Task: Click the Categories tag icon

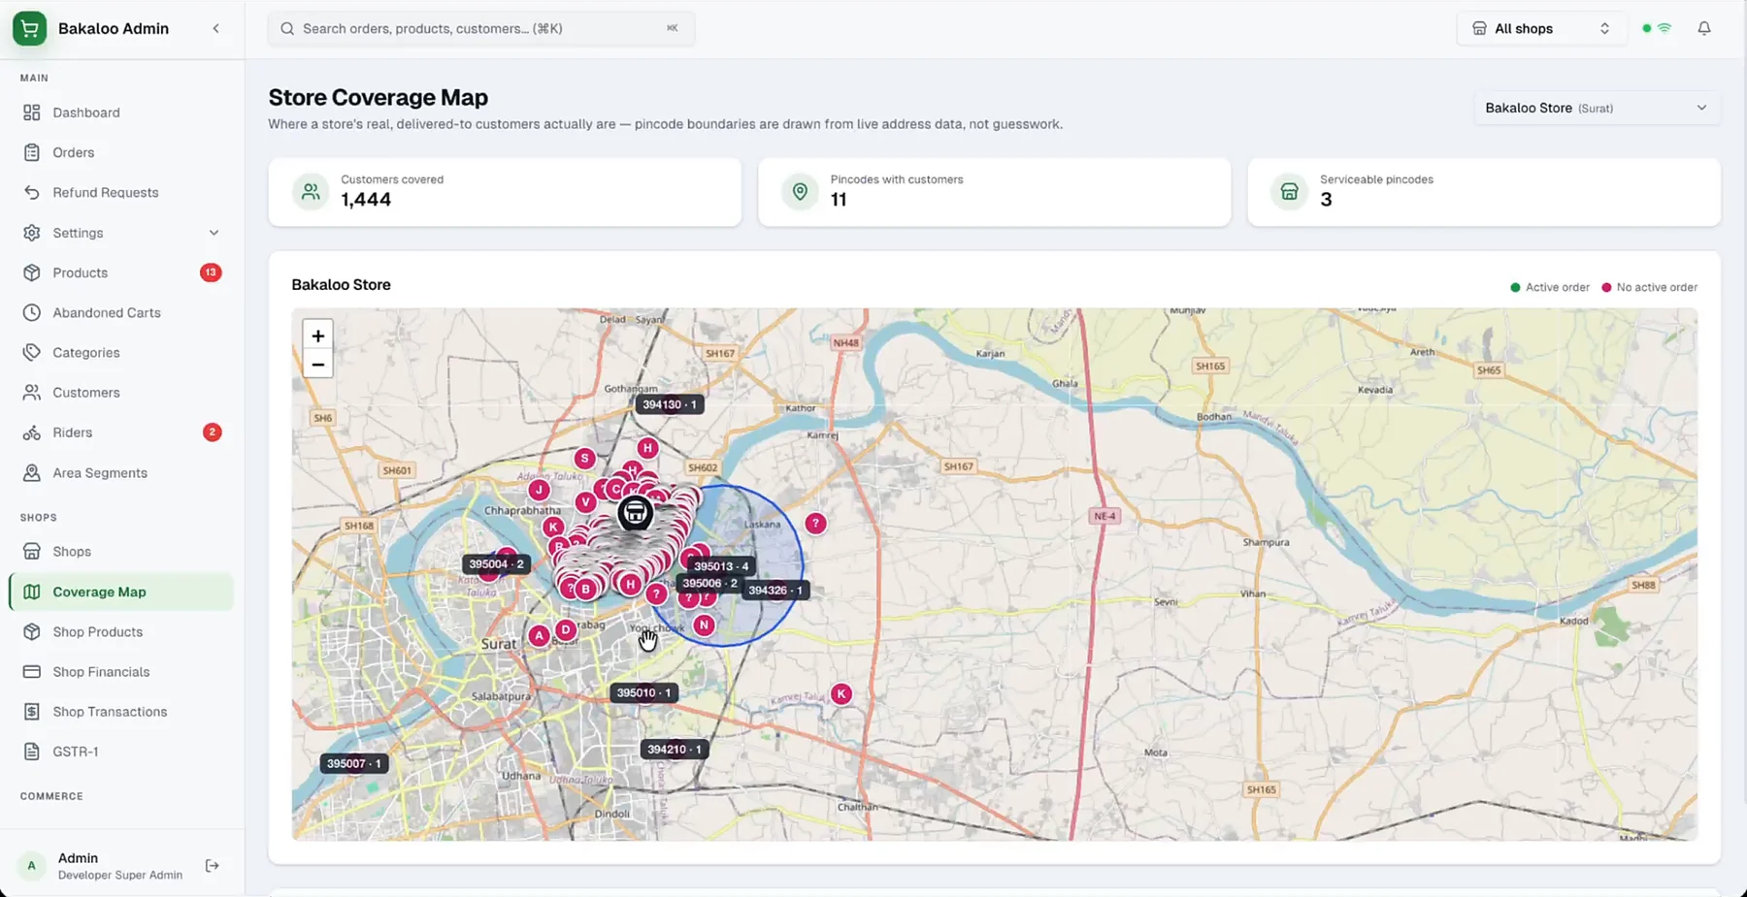Action: 32,352
